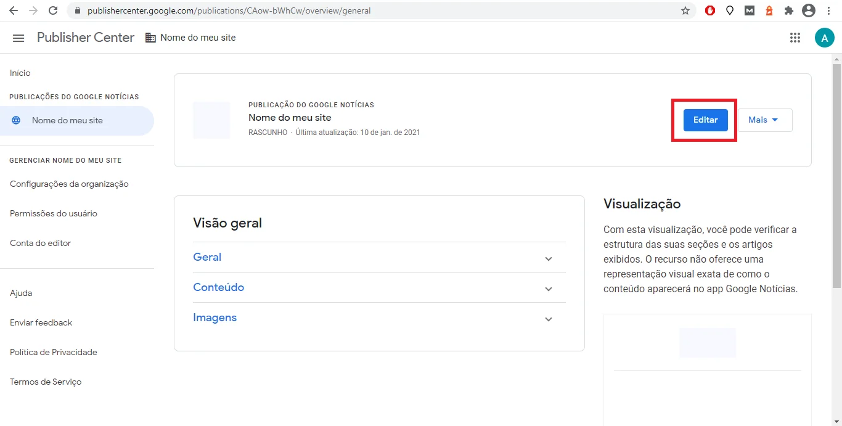
Task: Click the padlock site info icon
Action: click(x=77, y=10)
